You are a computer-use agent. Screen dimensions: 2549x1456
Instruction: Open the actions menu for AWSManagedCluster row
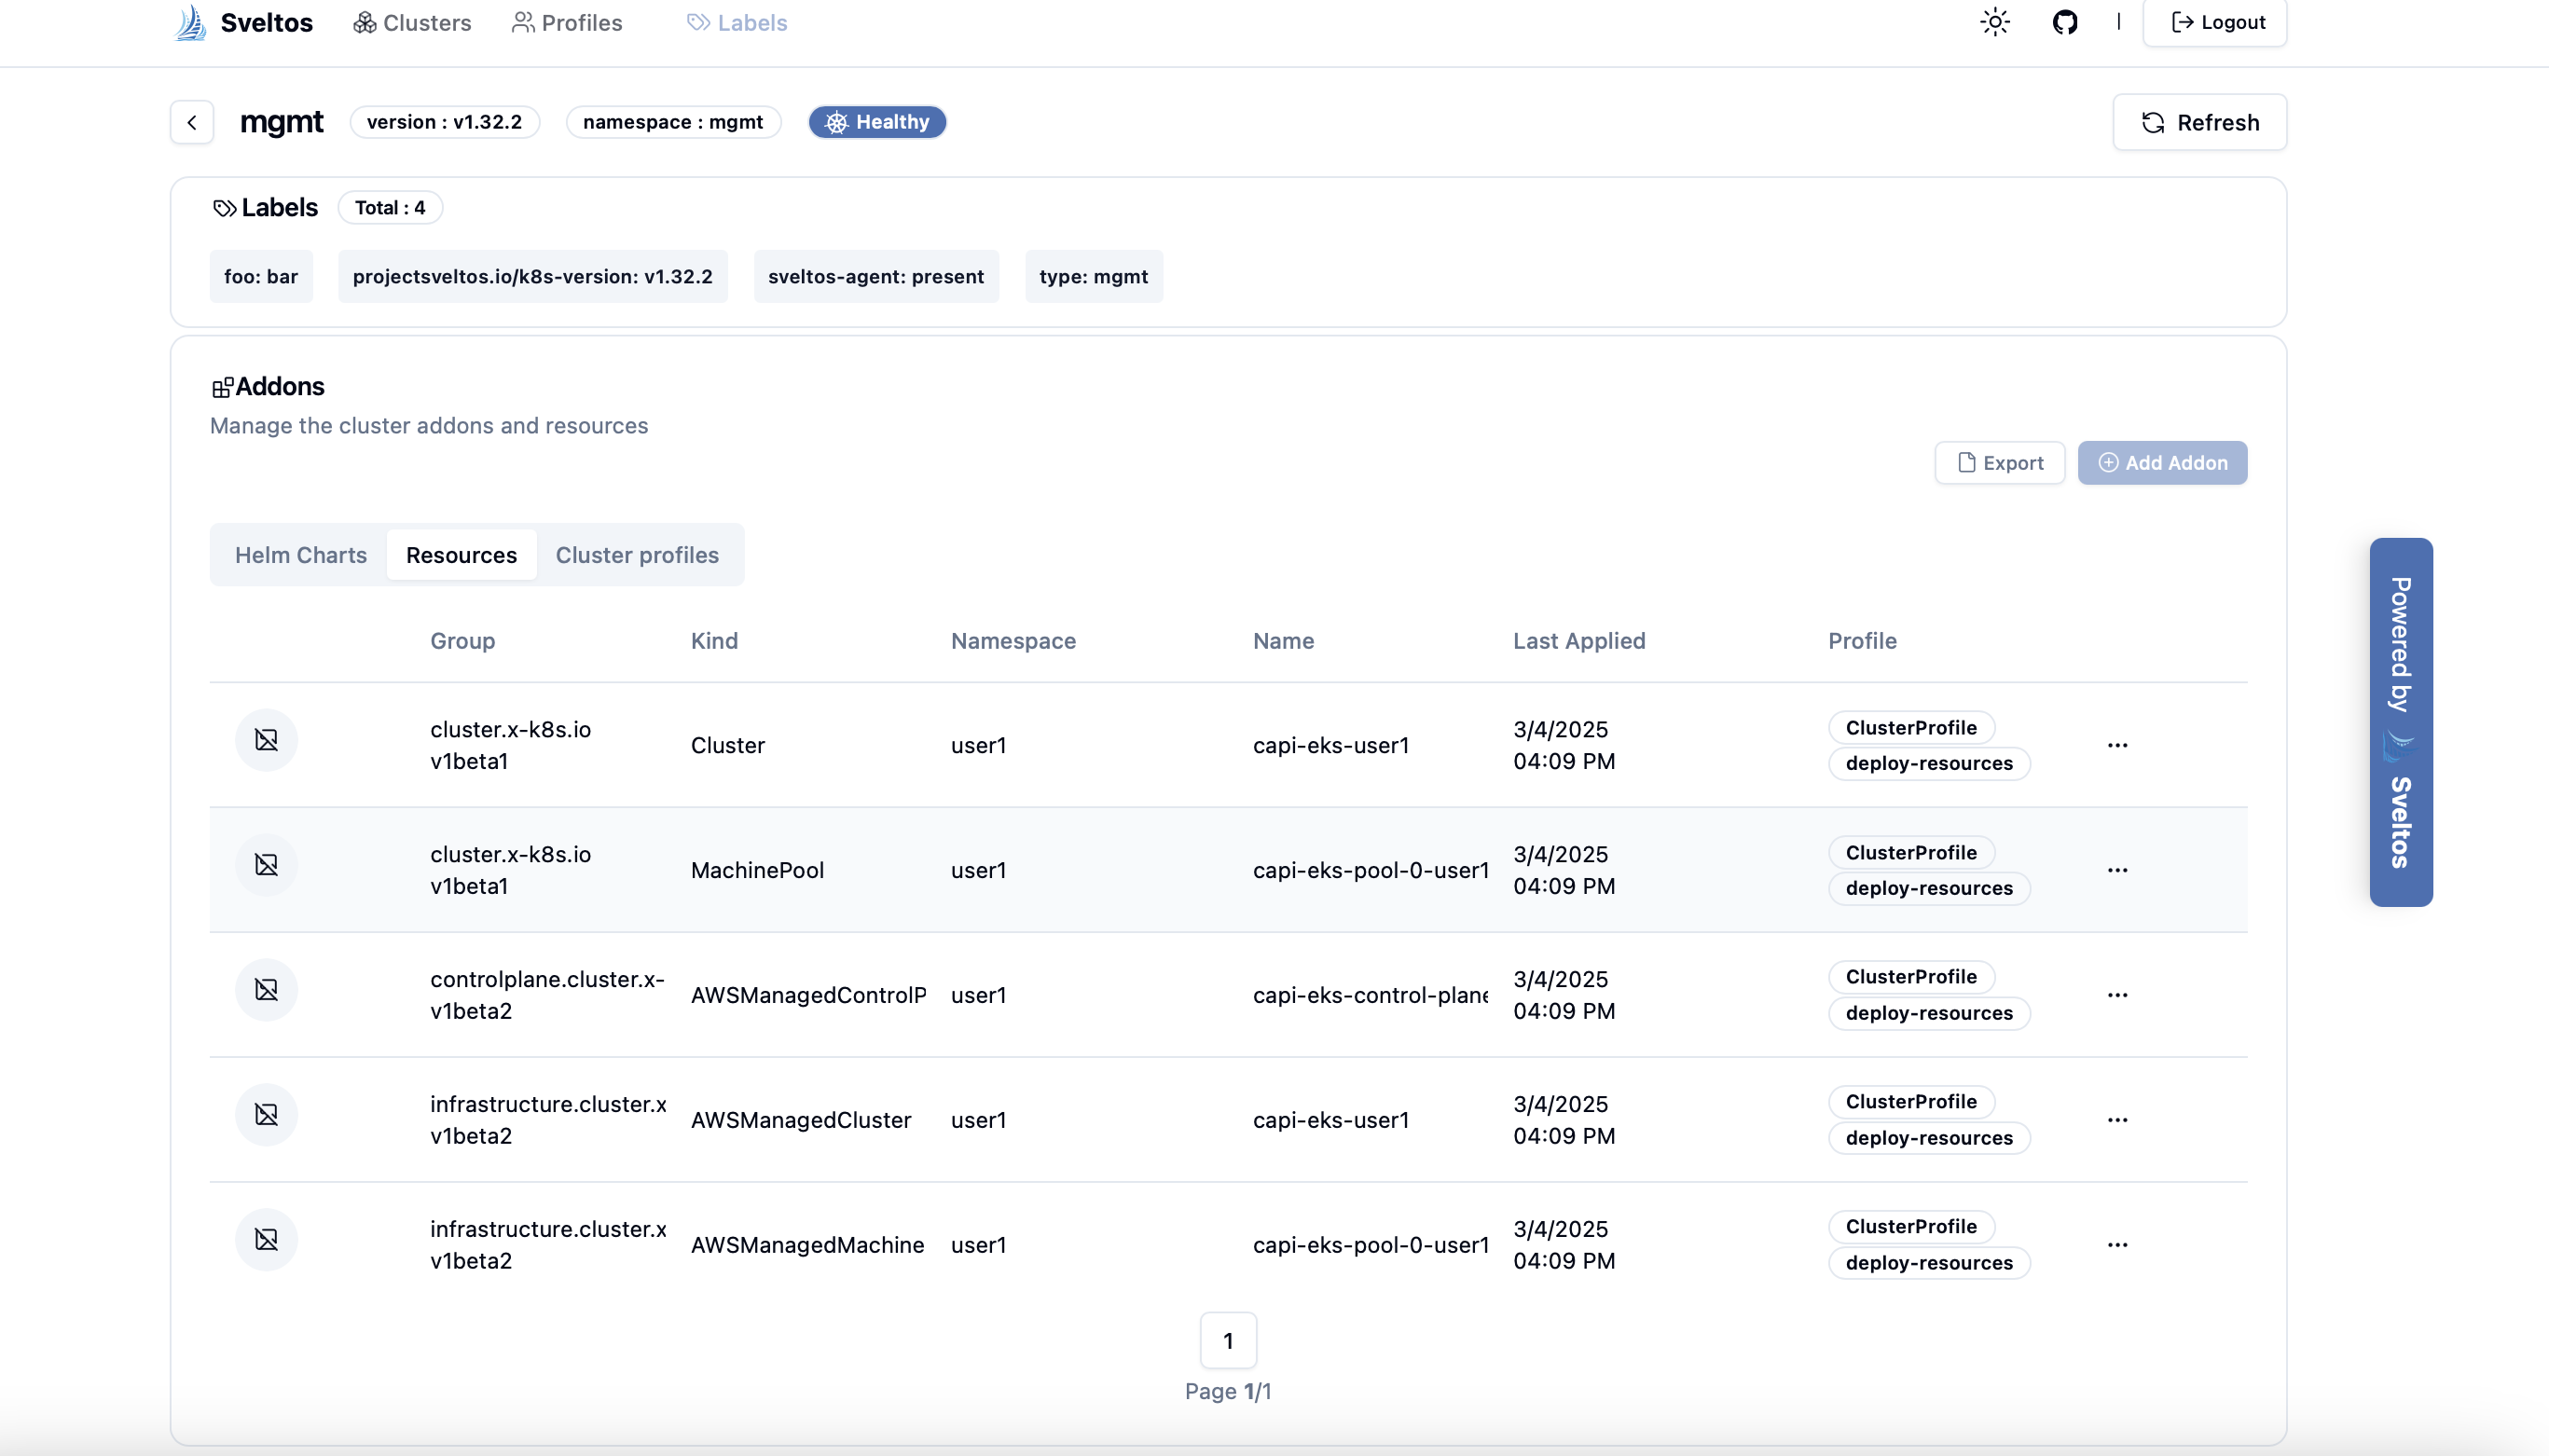pos(2118,1119)
